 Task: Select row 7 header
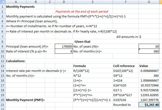[3, 37]
